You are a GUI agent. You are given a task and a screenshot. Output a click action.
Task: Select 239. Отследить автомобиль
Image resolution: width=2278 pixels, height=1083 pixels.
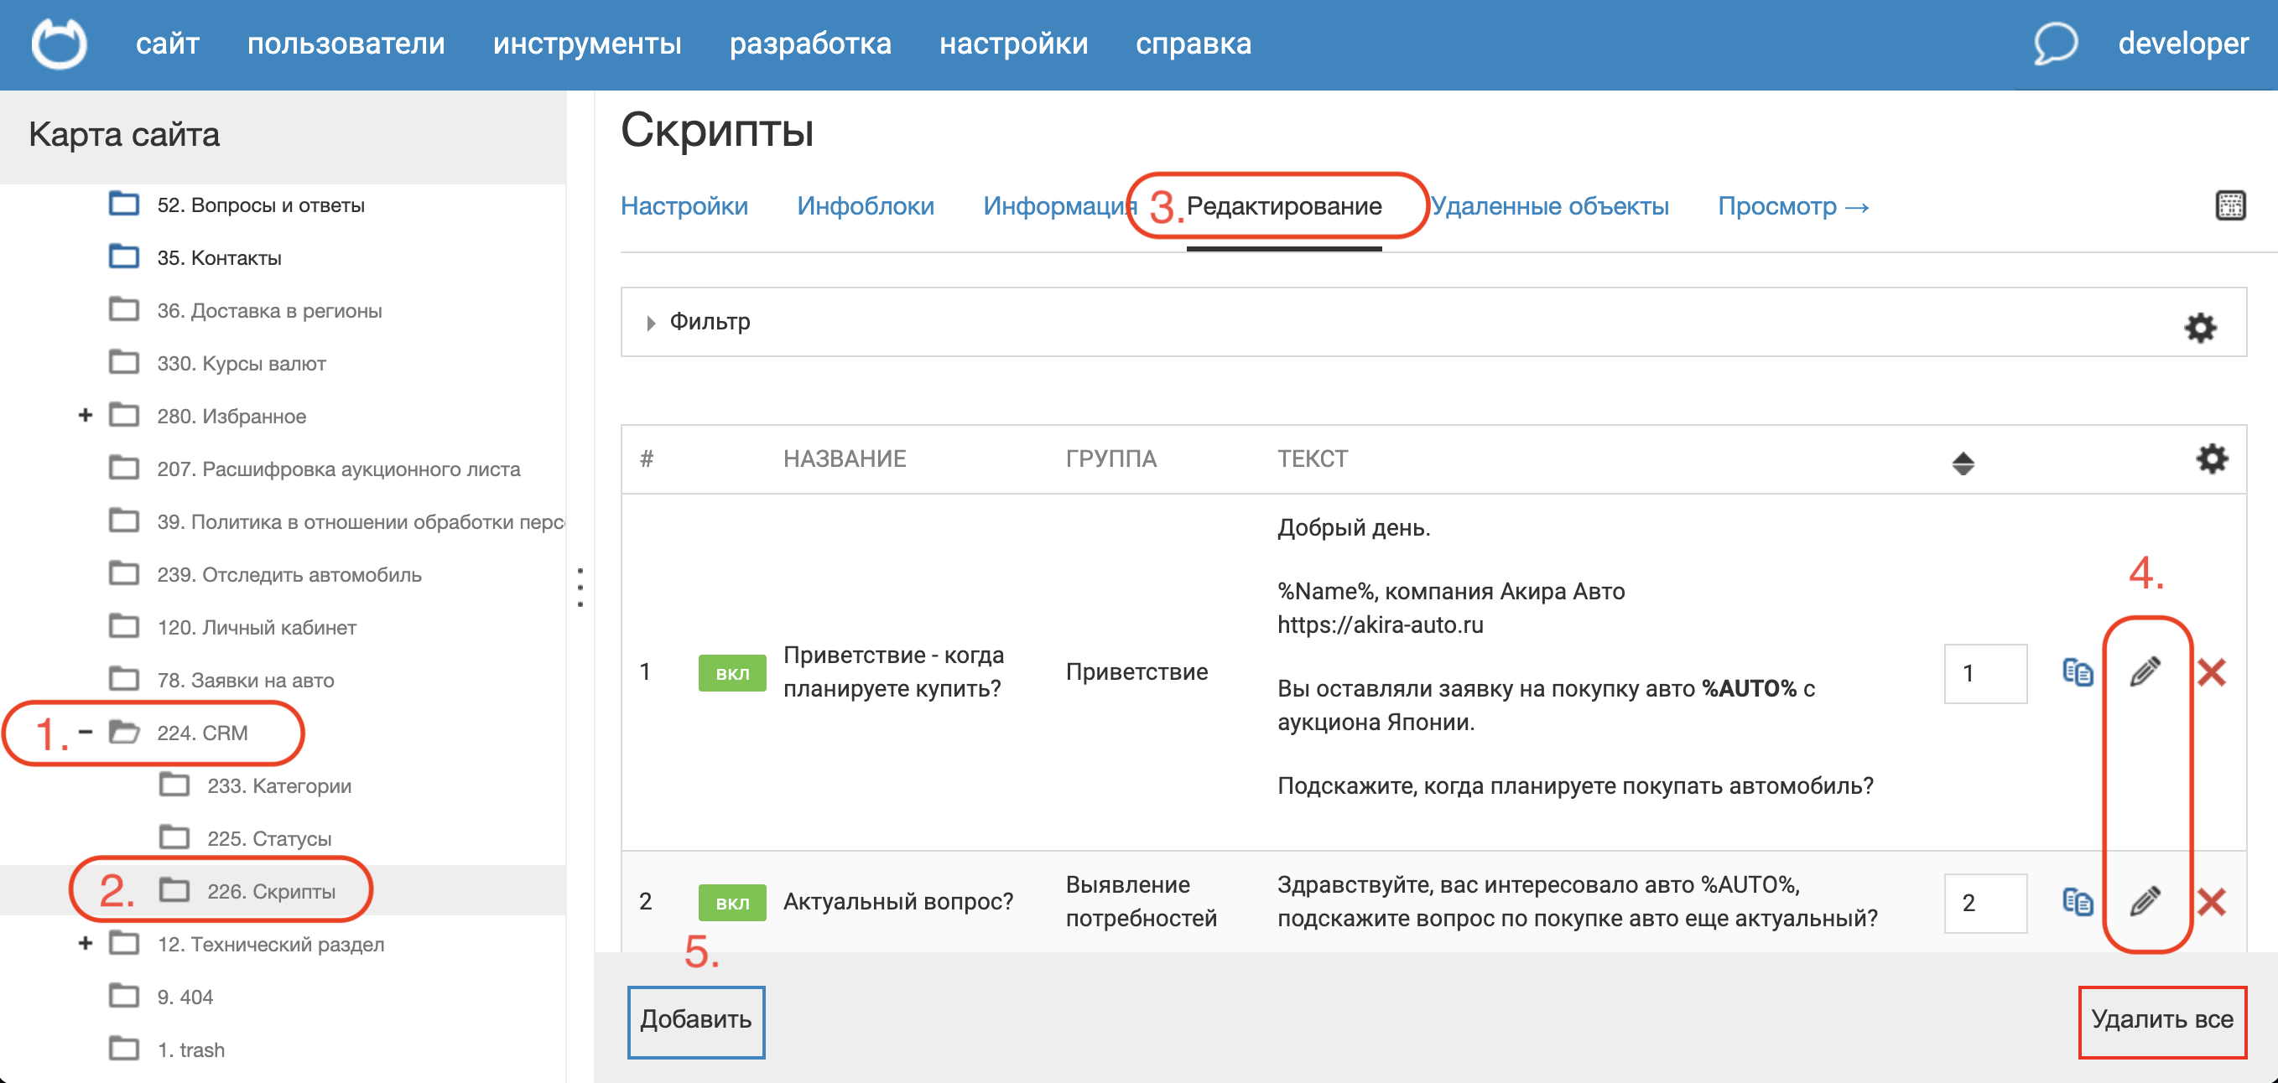pyautogui.click(x=289, y=575)
